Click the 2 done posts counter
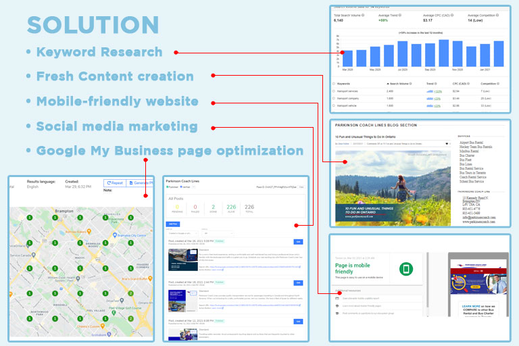The image size is (519, 346). tap(213, 208)
